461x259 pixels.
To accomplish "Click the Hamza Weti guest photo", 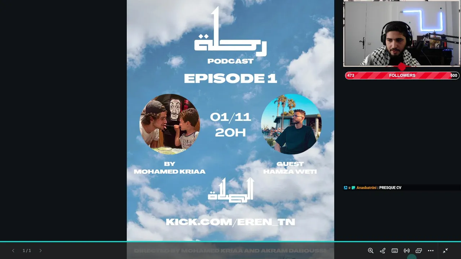I will [x=291, y=124].
